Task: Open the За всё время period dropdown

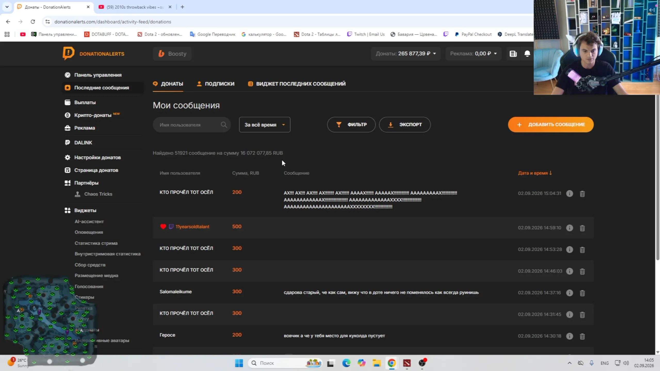Action: point(265,125)
